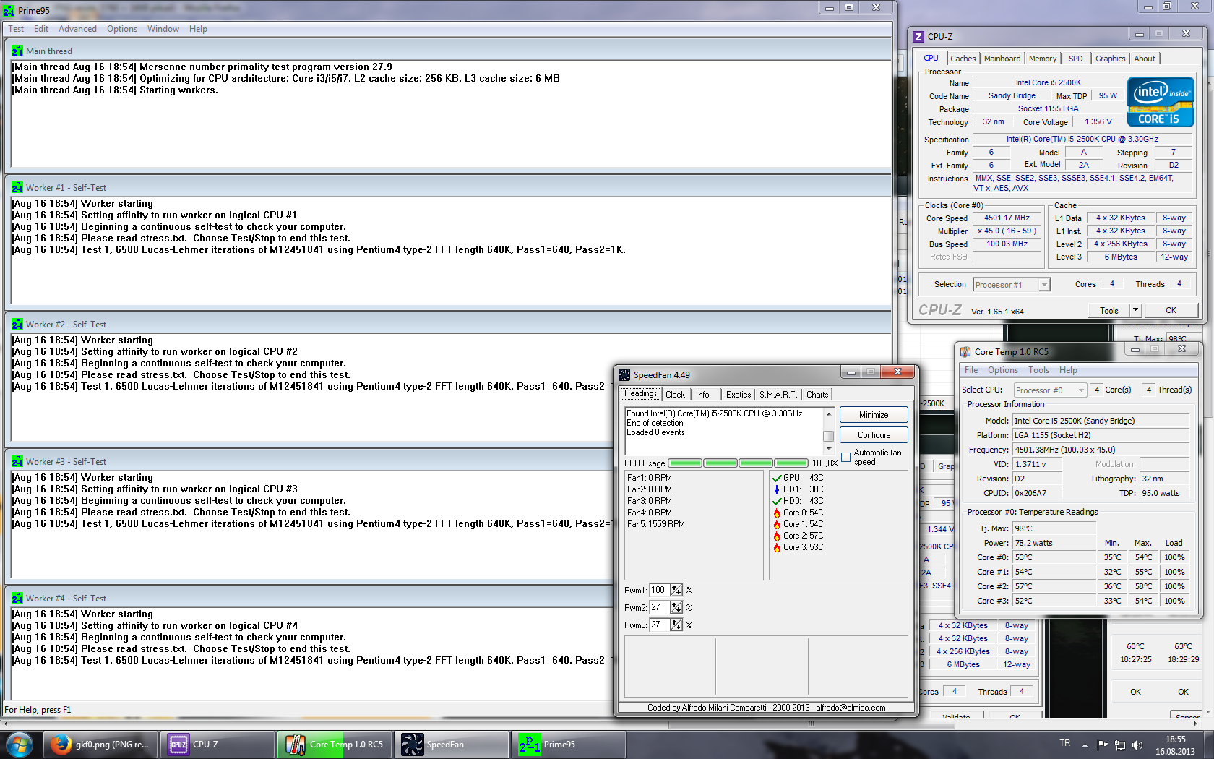This screenshot has height=759, width=1214.
Task: Click the Minimize button in SpeedFan
Action: [874, 415]
